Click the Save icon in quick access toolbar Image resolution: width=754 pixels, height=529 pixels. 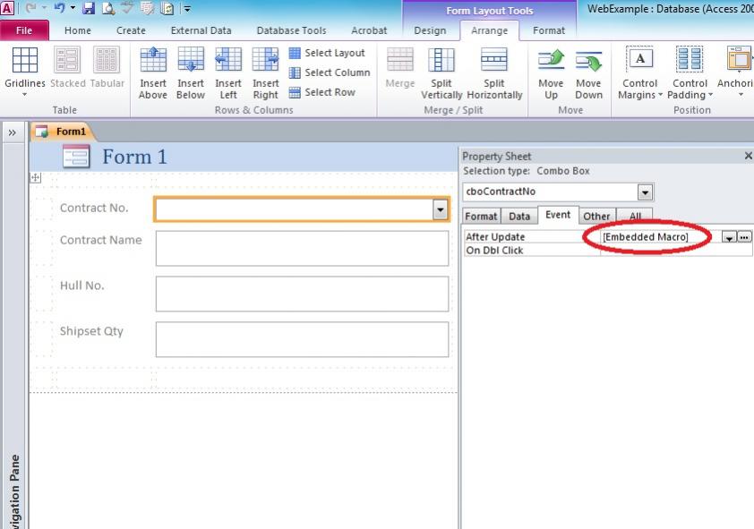coord(89,8)
